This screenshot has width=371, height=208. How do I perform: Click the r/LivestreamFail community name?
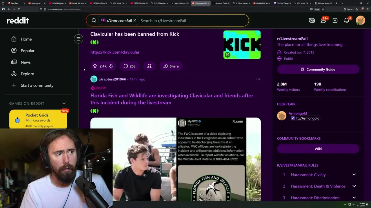pos(292,38)
